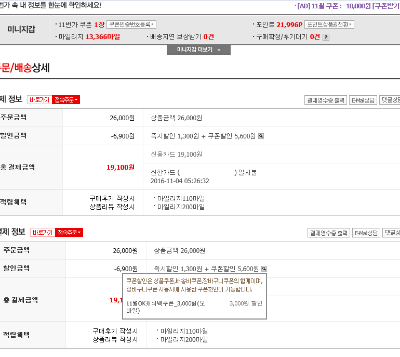400x357 pixels.
Task: Print receipt via upper 결제영수증 출력 button
Action: 325,100
